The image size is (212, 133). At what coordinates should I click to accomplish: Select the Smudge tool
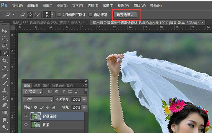tap(4, 120)
